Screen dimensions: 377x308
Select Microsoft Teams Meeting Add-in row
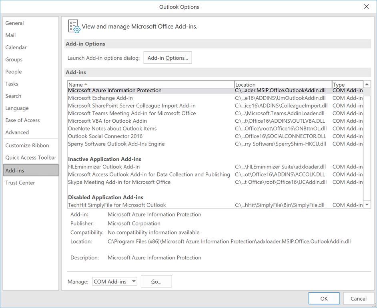[x=132, y=113]
